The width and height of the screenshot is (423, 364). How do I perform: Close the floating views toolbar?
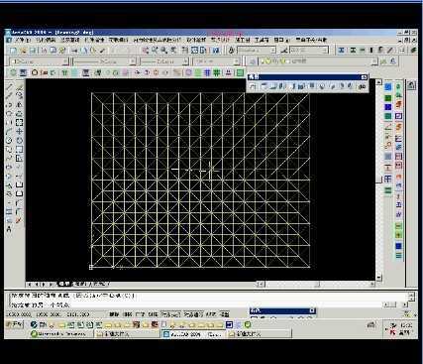(364, 77)
